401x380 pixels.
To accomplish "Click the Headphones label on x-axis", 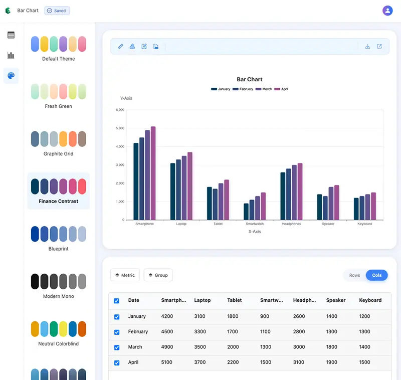I will [x=291, y=224].
